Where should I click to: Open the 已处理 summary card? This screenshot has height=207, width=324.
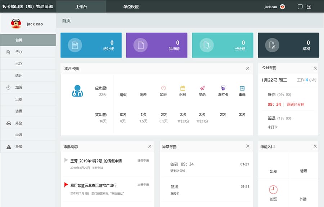(222, 45)
